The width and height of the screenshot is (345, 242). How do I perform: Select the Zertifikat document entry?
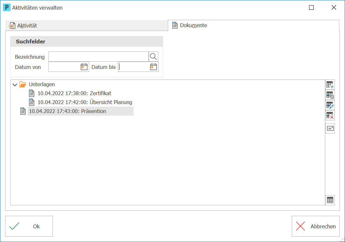(74, 93)
